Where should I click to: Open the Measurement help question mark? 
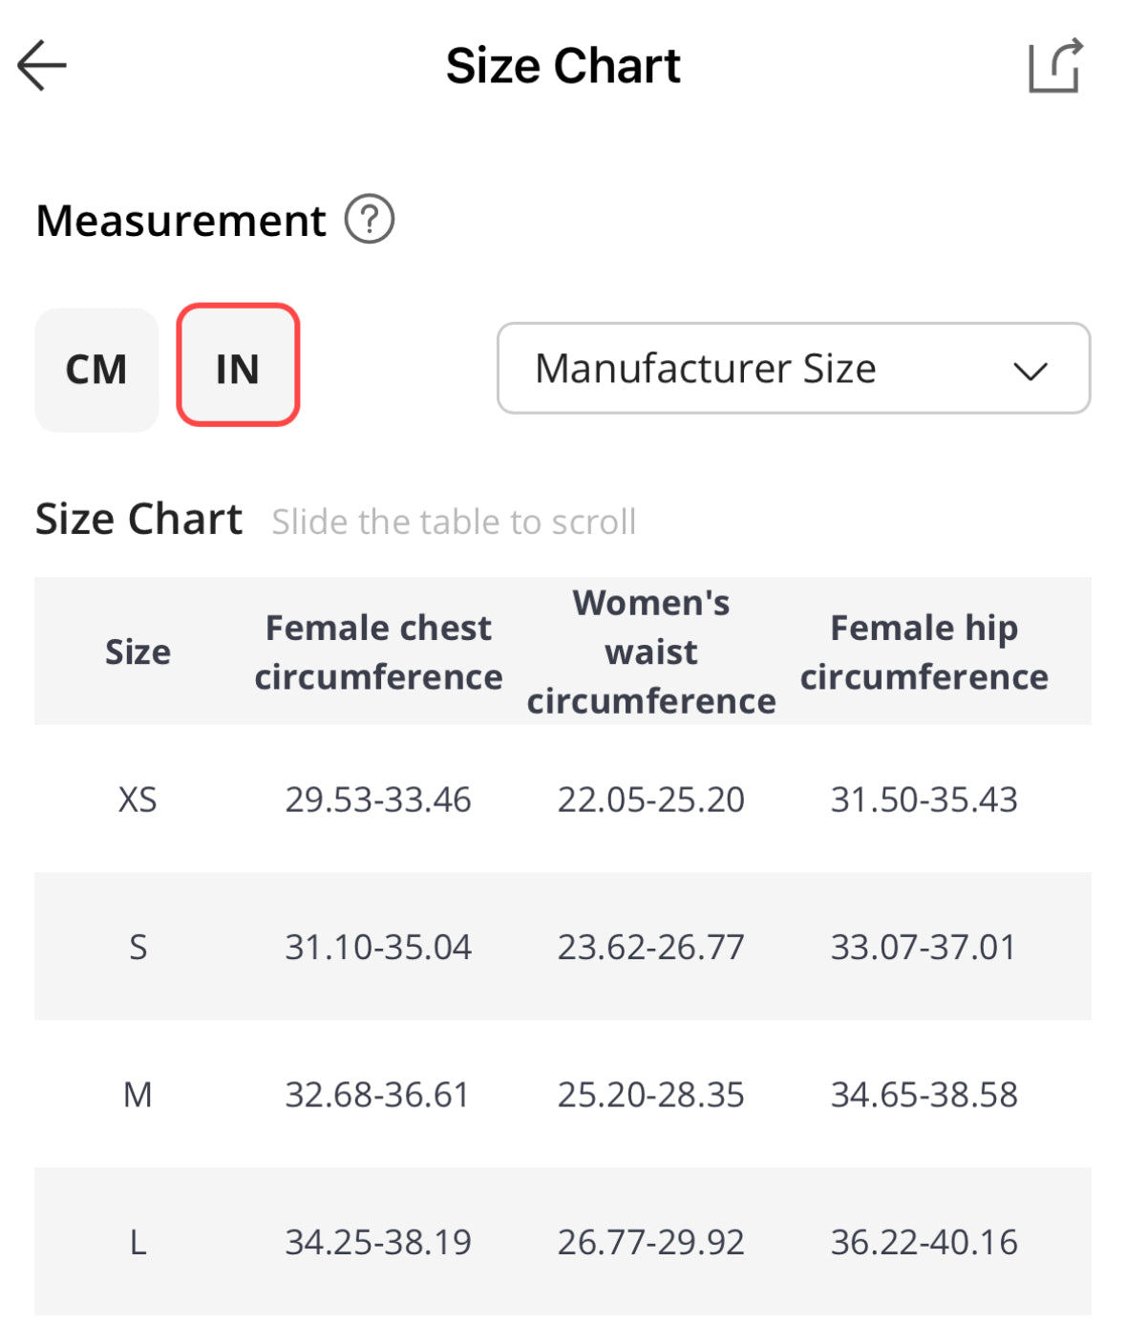point(369,220)
